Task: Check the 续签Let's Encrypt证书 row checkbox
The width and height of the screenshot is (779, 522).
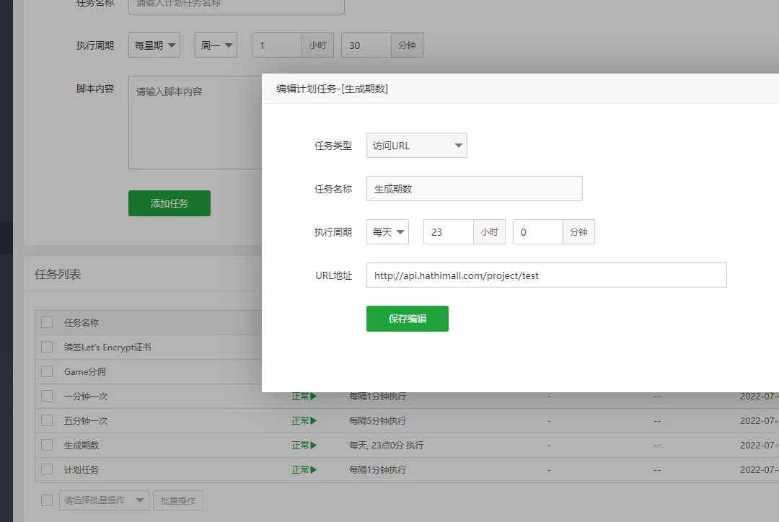Action: (x=47, y=347)
